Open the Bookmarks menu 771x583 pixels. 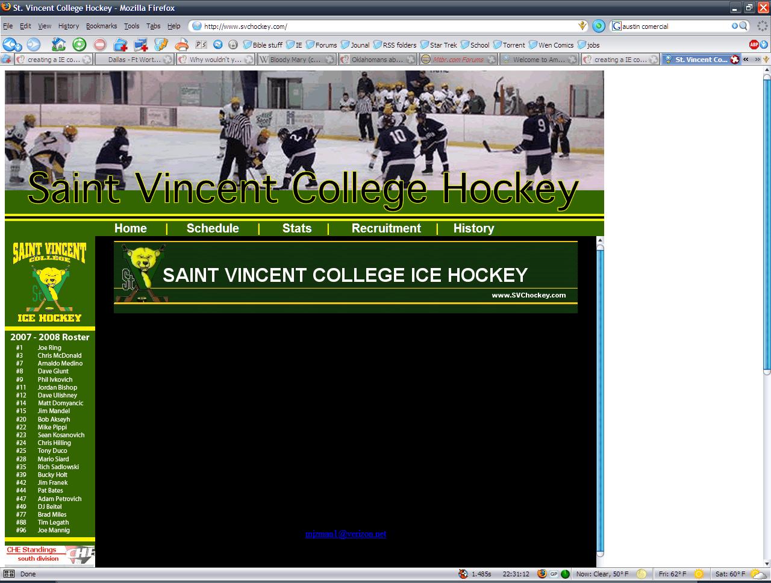101,26
